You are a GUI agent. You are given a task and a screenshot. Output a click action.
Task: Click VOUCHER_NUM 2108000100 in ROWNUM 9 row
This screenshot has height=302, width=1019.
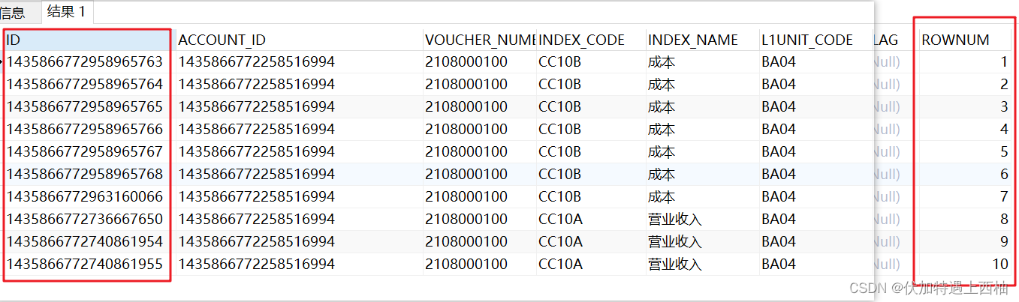coord(479,242)
